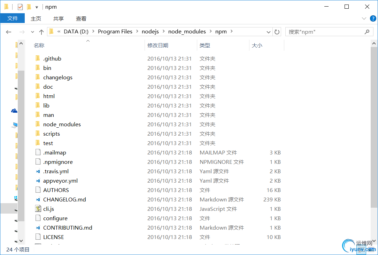This screenshot has width=378, height=255.
Task: Open the bin folder icon
Action: click(x=38, y=68)
